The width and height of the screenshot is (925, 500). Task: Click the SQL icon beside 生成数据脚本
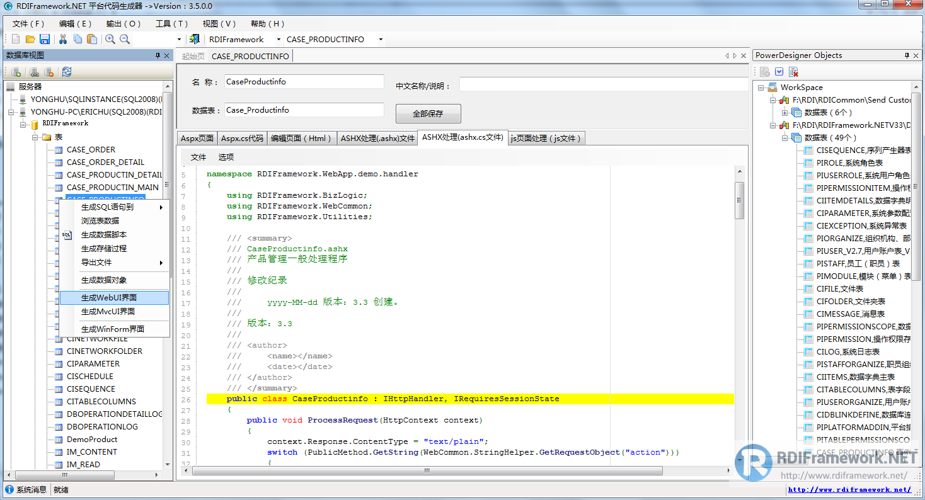[67, 235]
